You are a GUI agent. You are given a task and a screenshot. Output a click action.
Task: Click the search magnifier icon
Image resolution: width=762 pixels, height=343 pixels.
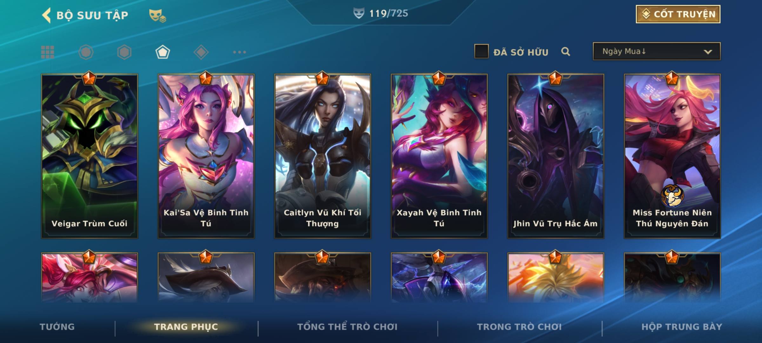coord(565,51)
